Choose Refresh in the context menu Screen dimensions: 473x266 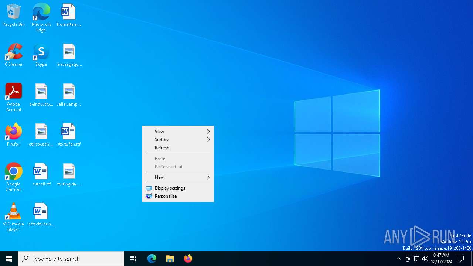point(178,148)
